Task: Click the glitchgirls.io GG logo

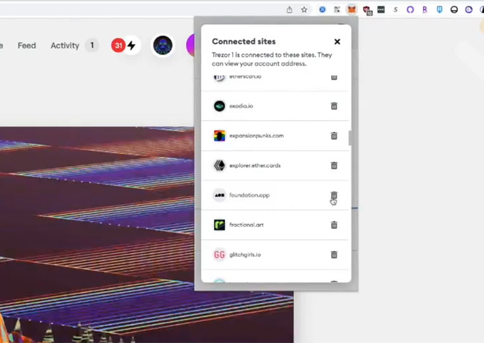Action: [x=219, y=255]
